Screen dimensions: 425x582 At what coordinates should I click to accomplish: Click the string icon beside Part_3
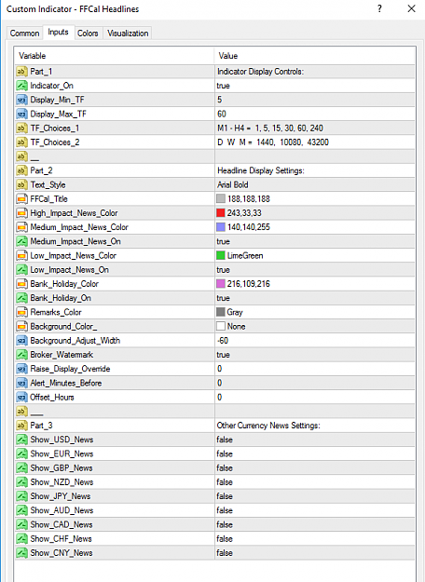22,426
